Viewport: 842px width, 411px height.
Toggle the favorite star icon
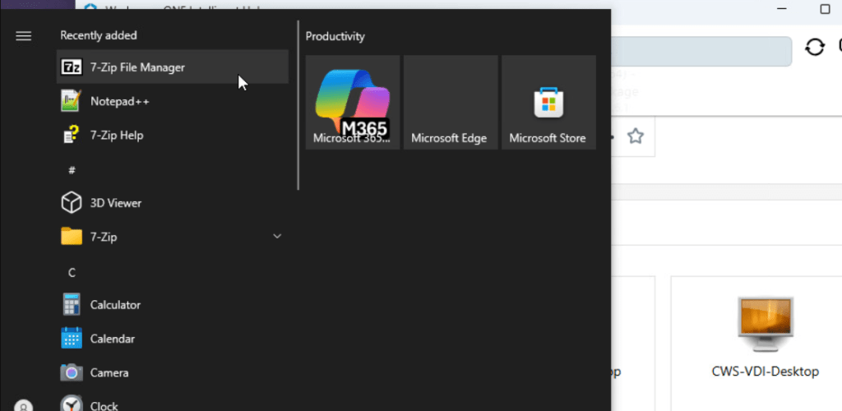tap(635, 136)
